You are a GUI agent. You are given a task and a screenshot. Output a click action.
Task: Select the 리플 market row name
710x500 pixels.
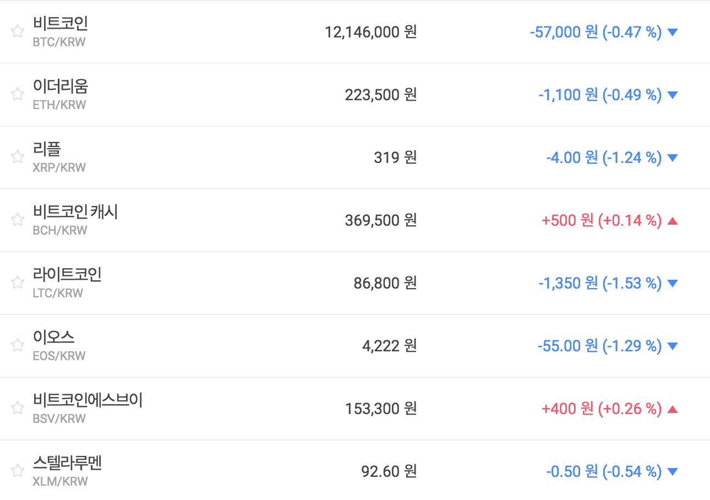(47, 149)
